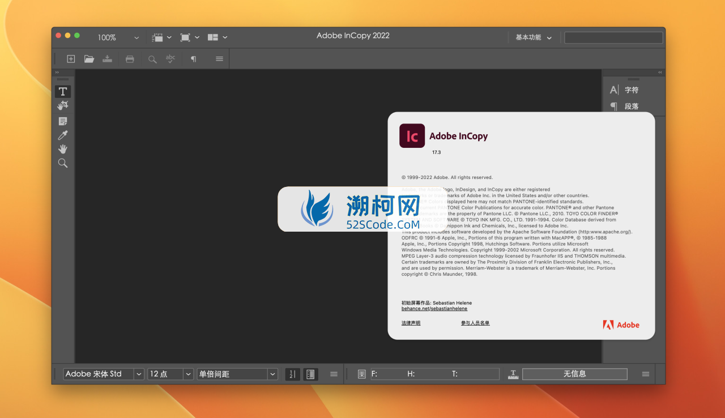Open the arrange documents dropdown
Image resolution: width=725 pixels, height=418 pixels.
[x=217, y=37]
